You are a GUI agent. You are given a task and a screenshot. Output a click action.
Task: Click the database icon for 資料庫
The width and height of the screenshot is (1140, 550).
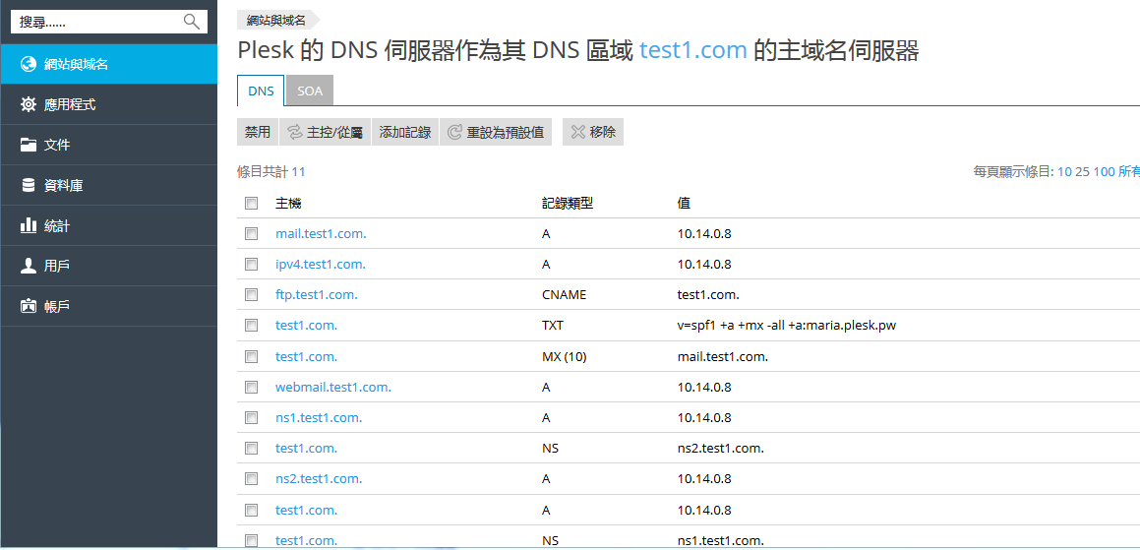(x=28, y=185)
